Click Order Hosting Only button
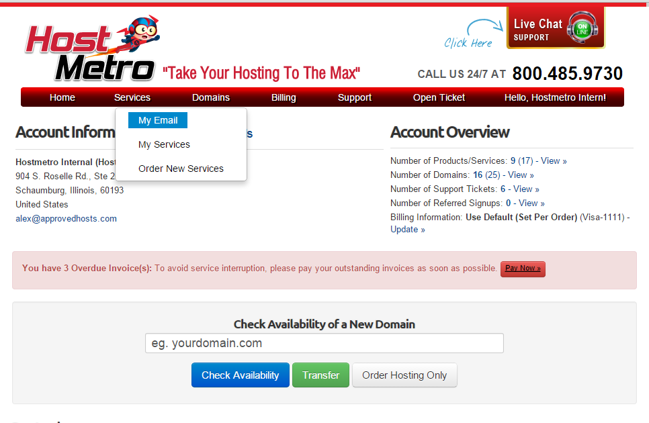 tap(405, 375)
